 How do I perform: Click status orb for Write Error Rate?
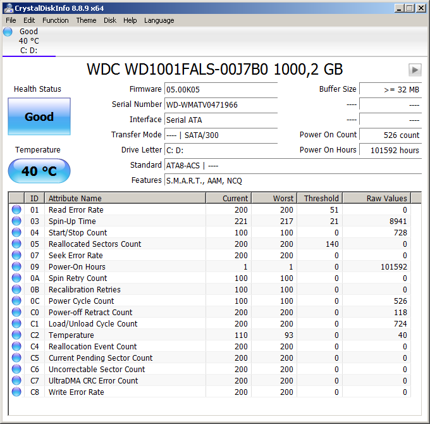pyautogui.click(x=16, y=392)
